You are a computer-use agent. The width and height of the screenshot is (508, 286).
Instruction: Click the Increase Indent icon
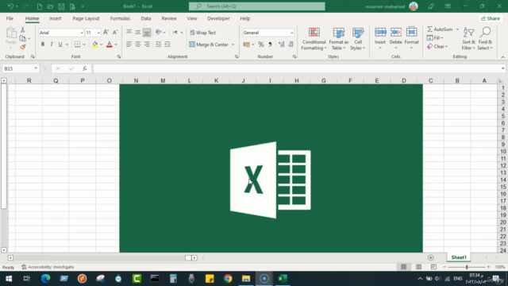pos(167,44)
